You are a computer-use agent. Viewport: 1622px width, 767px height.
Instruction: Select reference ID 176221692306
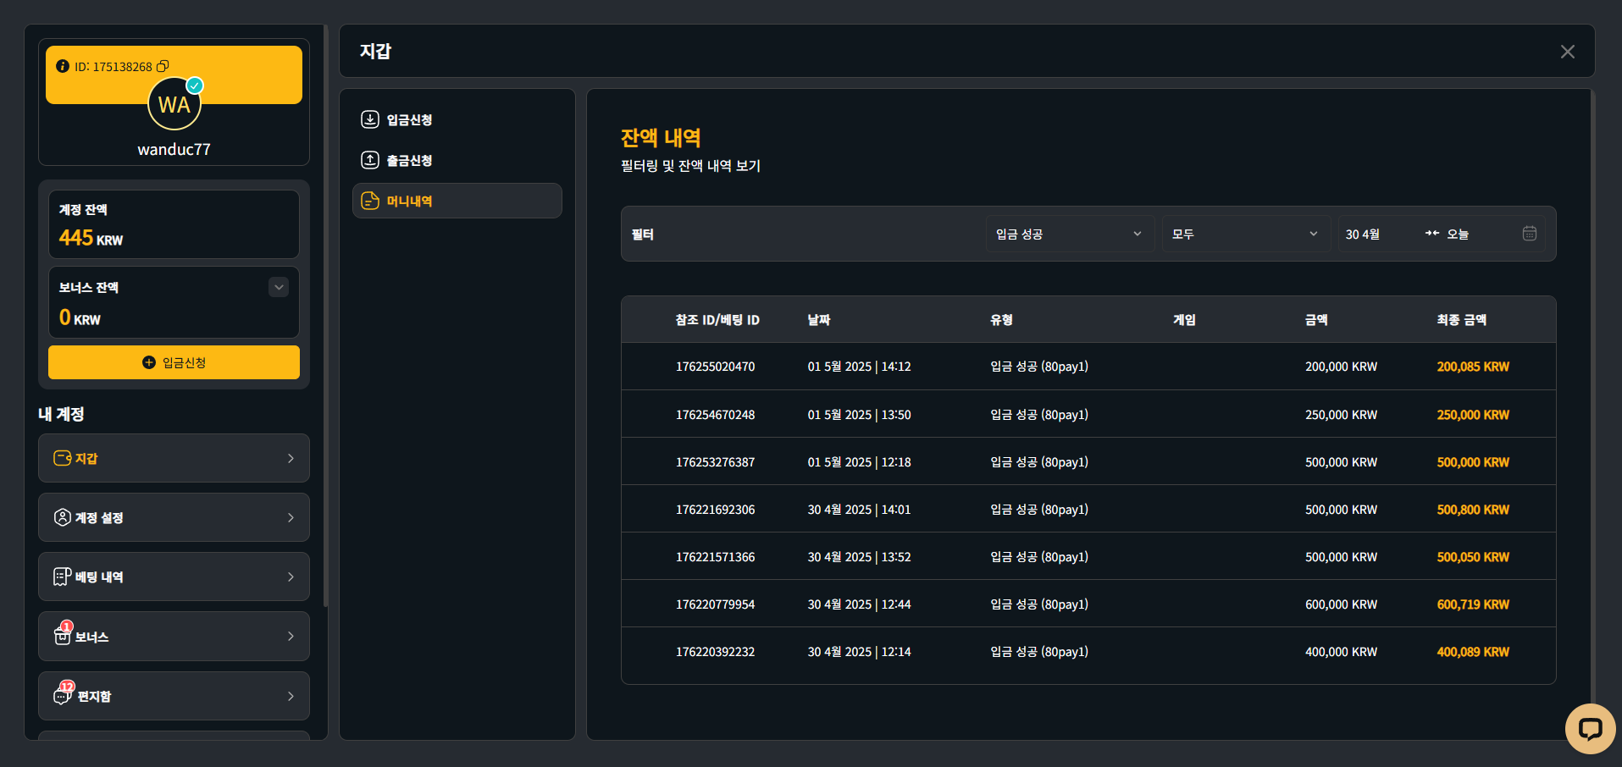tap(715, 510)
